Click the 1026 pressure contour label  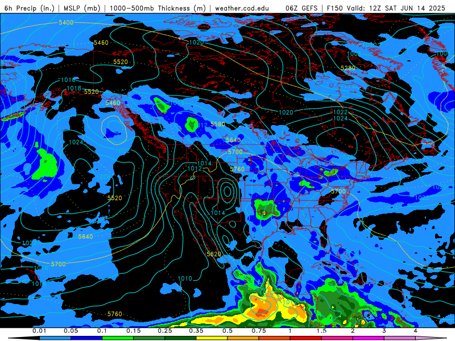tap(104, 177)
